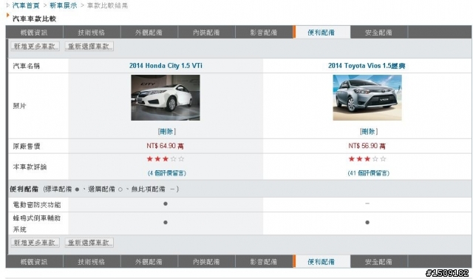Select the top 便利配備 tab
Image resolution: width=473 pixels, height=279 pixels.
click(321, 33)
